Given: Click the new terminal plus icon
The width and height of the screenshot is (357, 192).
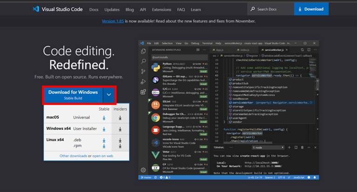Looking at the screenshot, I should pyautogui.click(x=289, y=147).
